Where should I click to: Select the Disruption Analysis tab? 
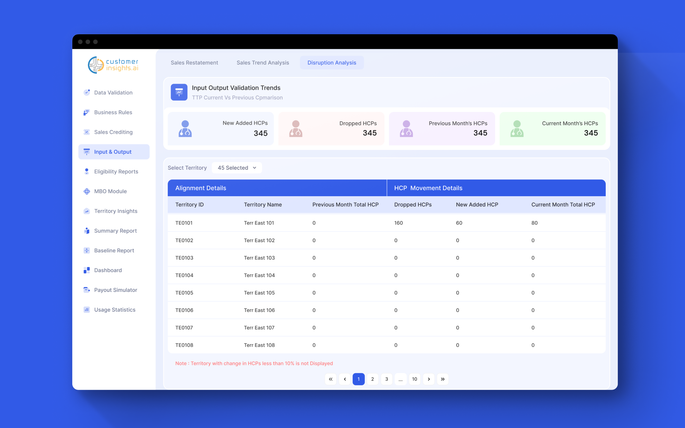tap(332, 63)
